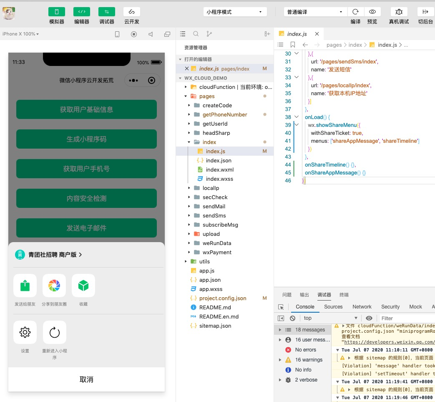Fold code at line 38 onLoad
435x402 pixels.
coord(297,117)
